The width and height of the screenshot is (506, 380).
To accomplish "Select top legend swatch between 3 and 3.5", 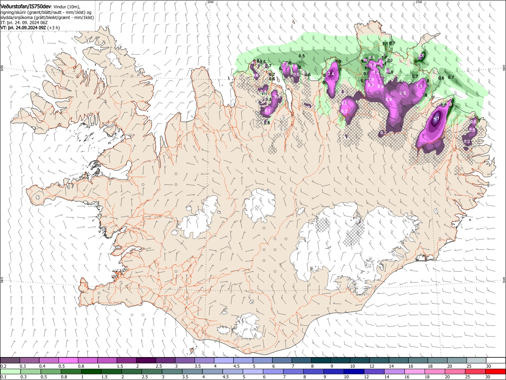I will [x=184, y=360].
